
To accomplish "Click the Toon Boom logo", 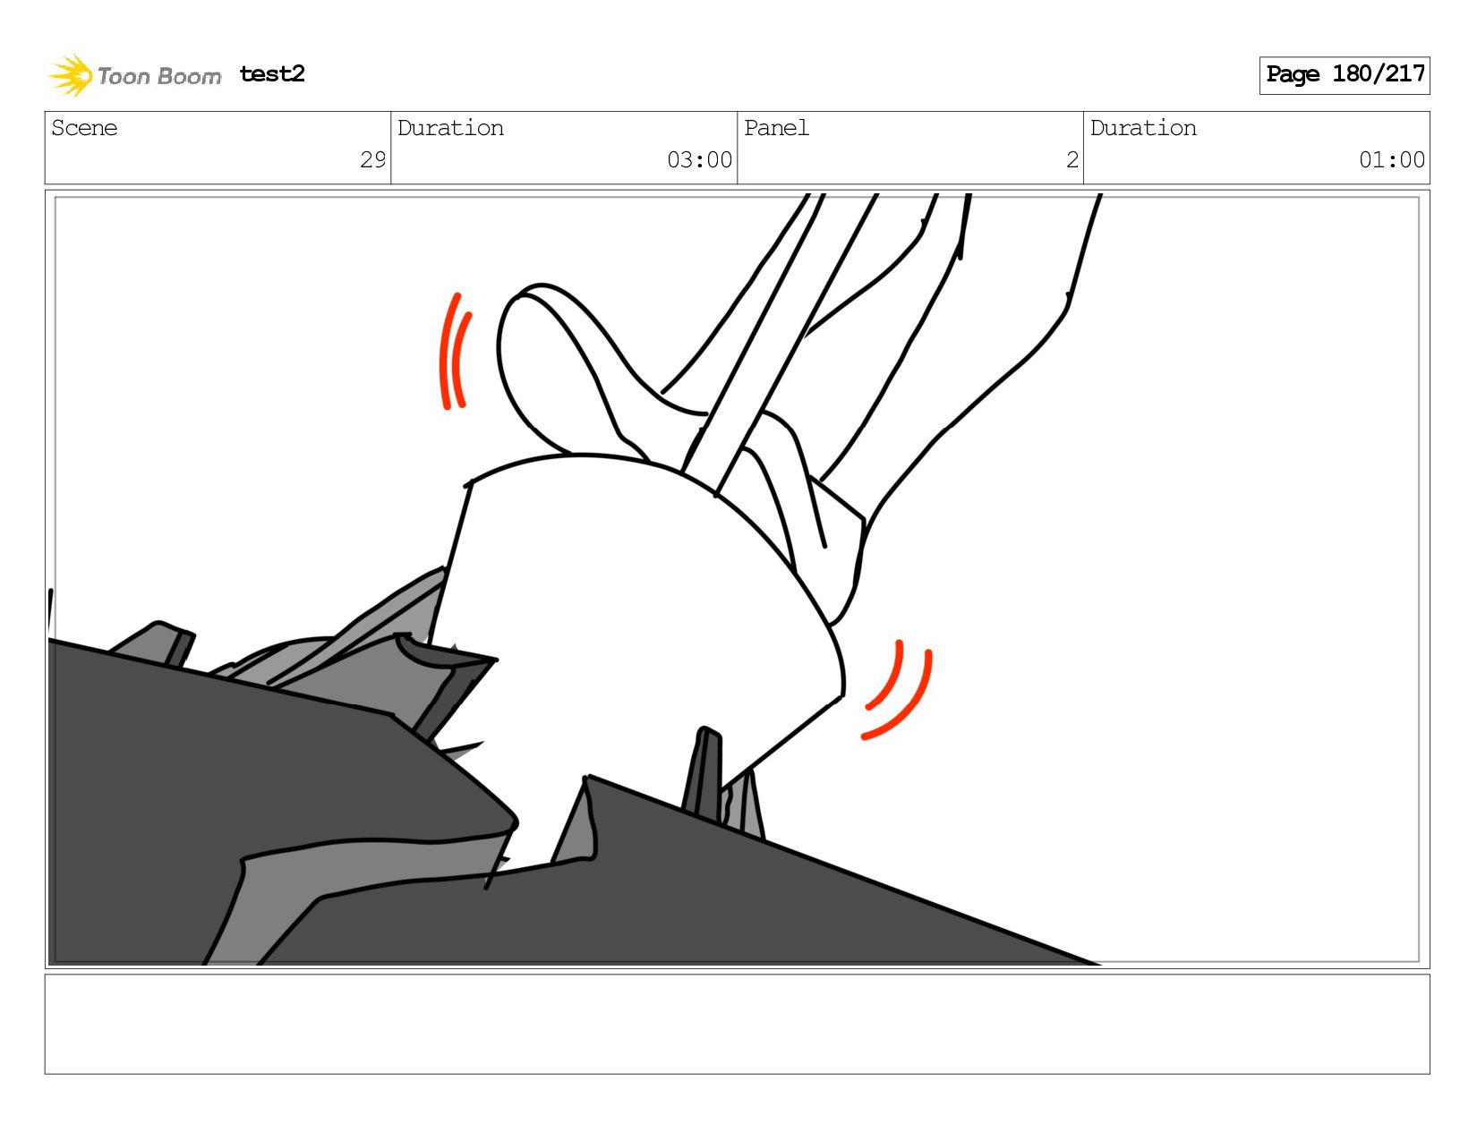I will (x=134, y=75).
